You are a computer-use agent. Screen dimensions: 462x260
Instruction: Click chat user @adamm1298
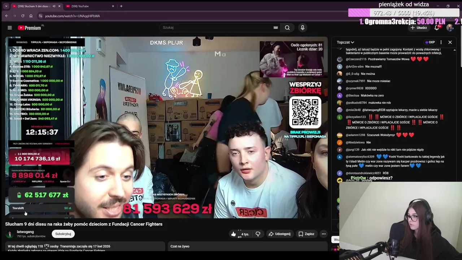[355, 135]
